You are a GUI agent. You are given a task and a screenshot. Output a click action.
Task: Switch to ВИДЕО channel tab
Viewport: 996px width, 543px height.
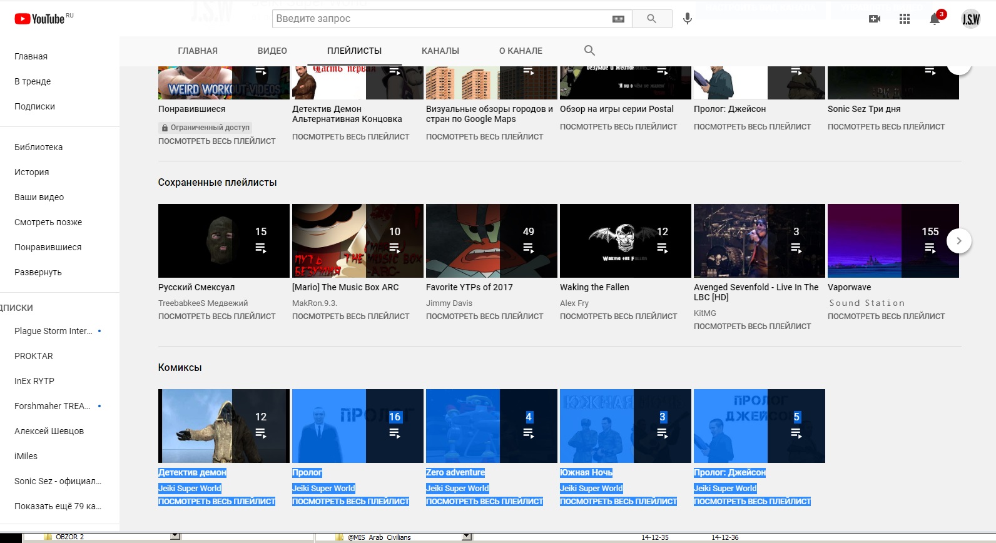coord(272,51)
